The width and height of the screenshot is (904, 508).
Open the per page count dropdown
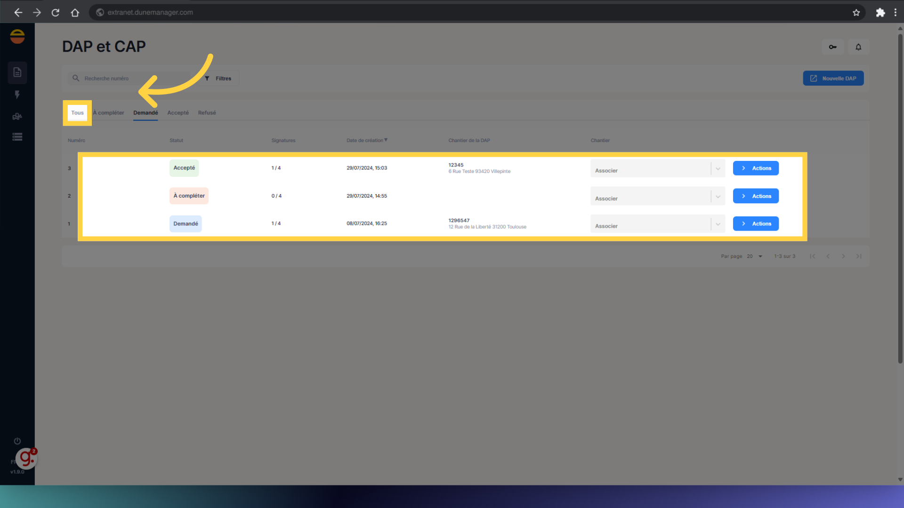(754, 256)
